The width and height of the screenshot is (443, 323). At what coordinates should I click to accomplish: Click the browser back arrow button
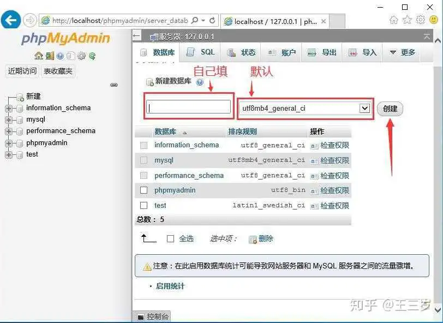[10, 20]
